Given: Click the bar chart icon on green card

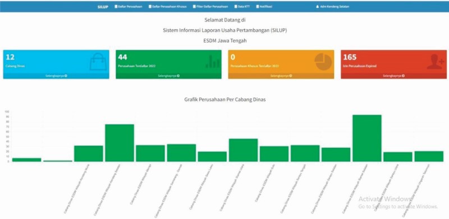Looking at the screenshot, I should point(213,62).
